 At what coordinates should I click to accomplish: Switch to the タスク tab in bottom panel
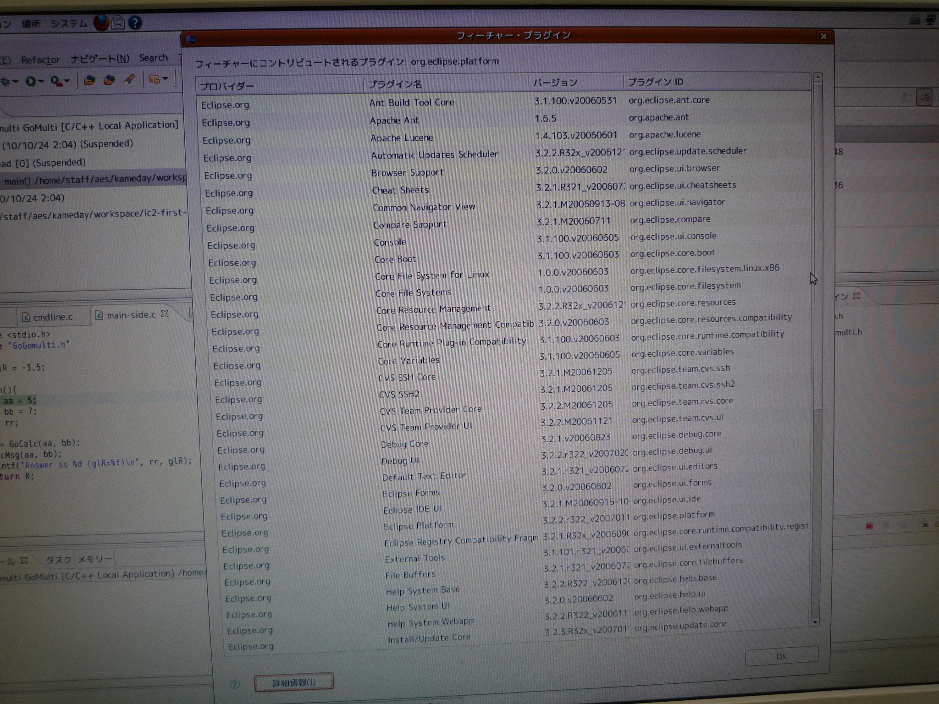click(x=59, y=560)
